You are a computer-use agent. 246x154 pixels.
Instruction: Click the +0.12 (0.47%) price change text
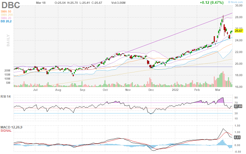(212, 2)
